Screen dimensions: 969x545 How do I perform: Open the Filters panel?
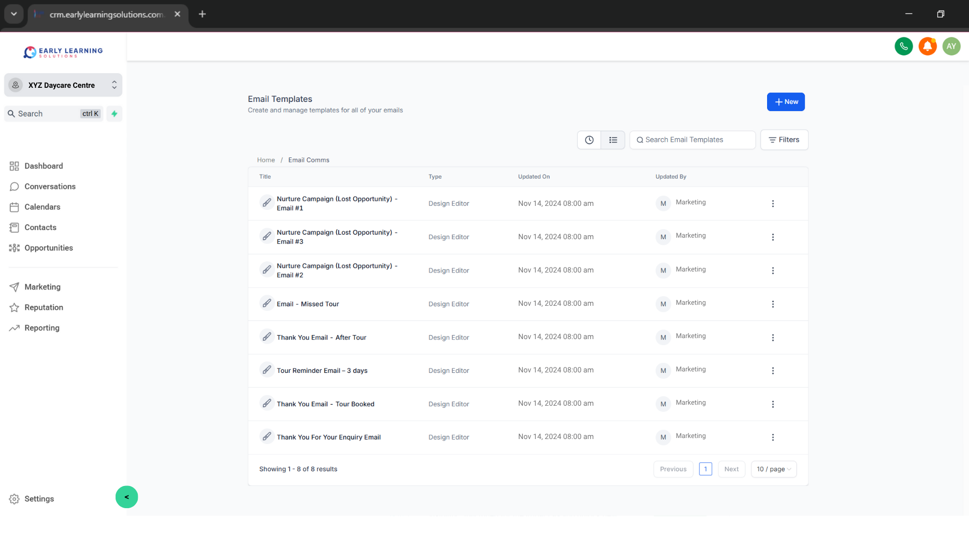[784, 140]
